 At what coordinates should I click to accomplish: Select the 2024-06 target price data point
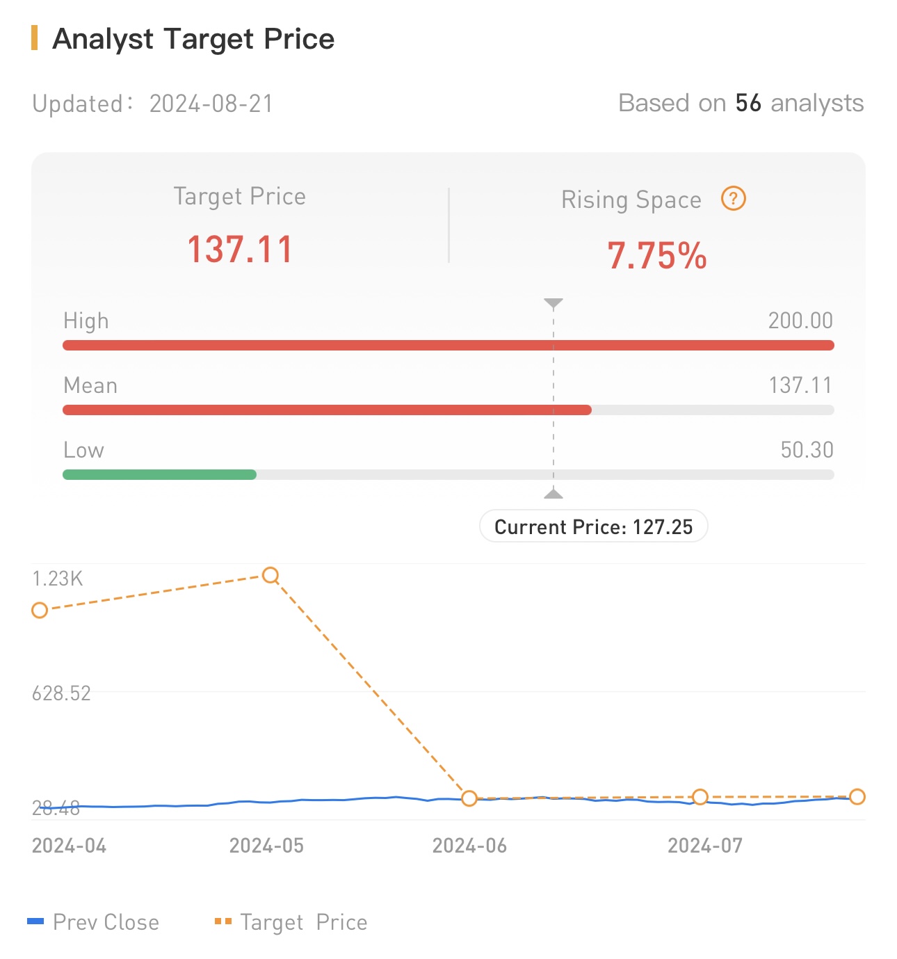click(x=469, y=798)
